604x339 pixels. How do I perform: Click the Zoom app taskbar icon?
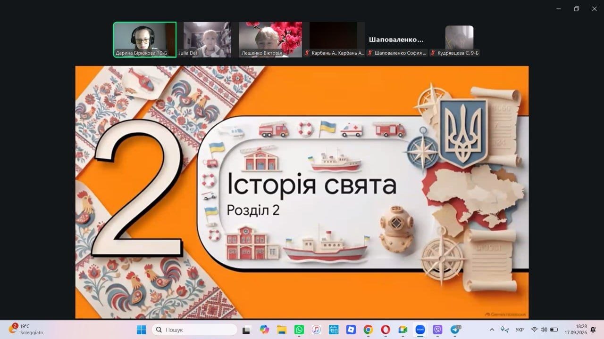tap(420, 330)
